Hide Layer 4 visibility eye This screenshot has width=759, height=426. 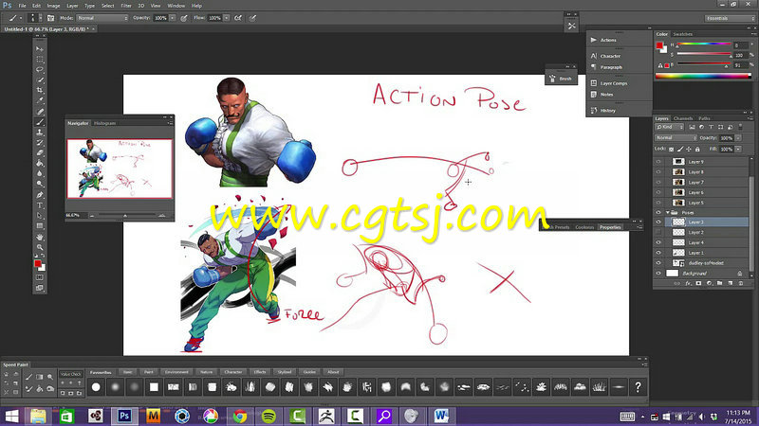[x=658, y=242]
